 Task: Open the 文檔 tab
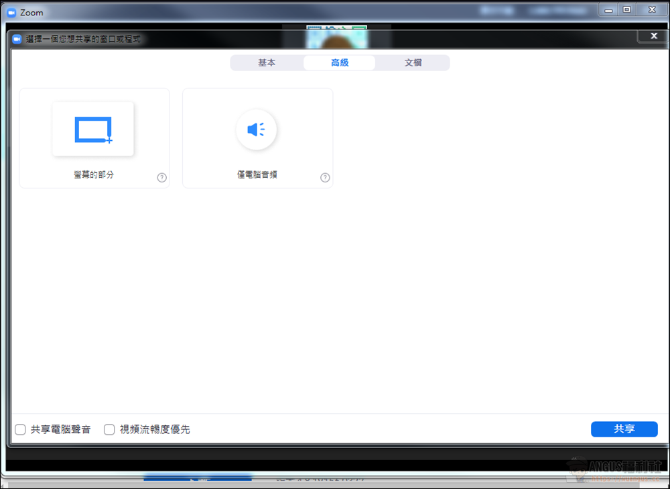click(x=413, y=63)
